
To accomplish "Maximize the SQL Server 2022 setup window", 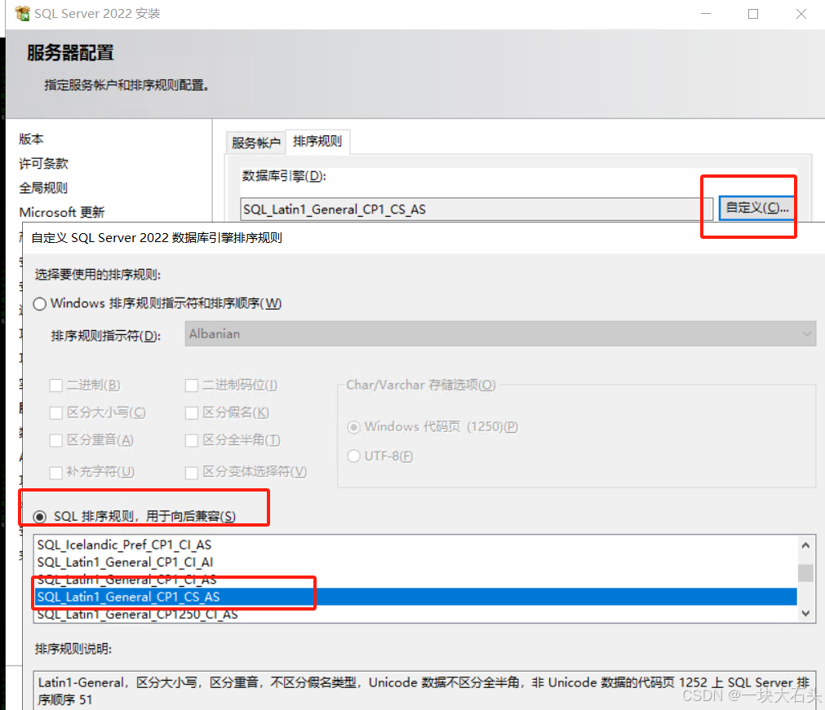I will (753, 14).
